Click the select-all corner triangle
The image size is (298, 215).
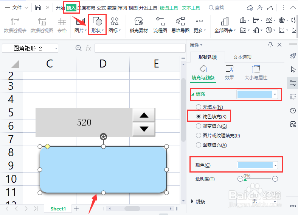(x=15, y=64)
